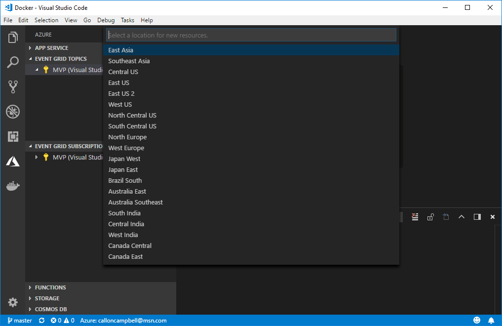The height and width of the screenshot is (326, 502).
Task: Open the Extensions view icon
Action: (13, 136)
